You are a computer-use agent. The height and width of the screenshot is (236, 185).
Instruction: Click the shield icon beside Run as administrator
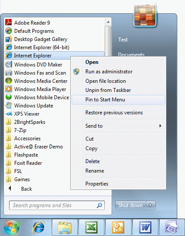click(76, 72)
